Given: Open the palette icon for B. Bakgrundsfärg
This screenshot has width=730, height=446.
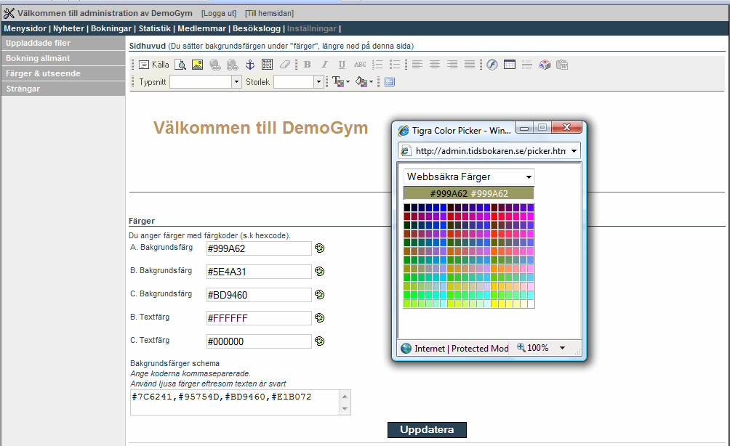Looking at the screenshot, I should click(319, 272).
